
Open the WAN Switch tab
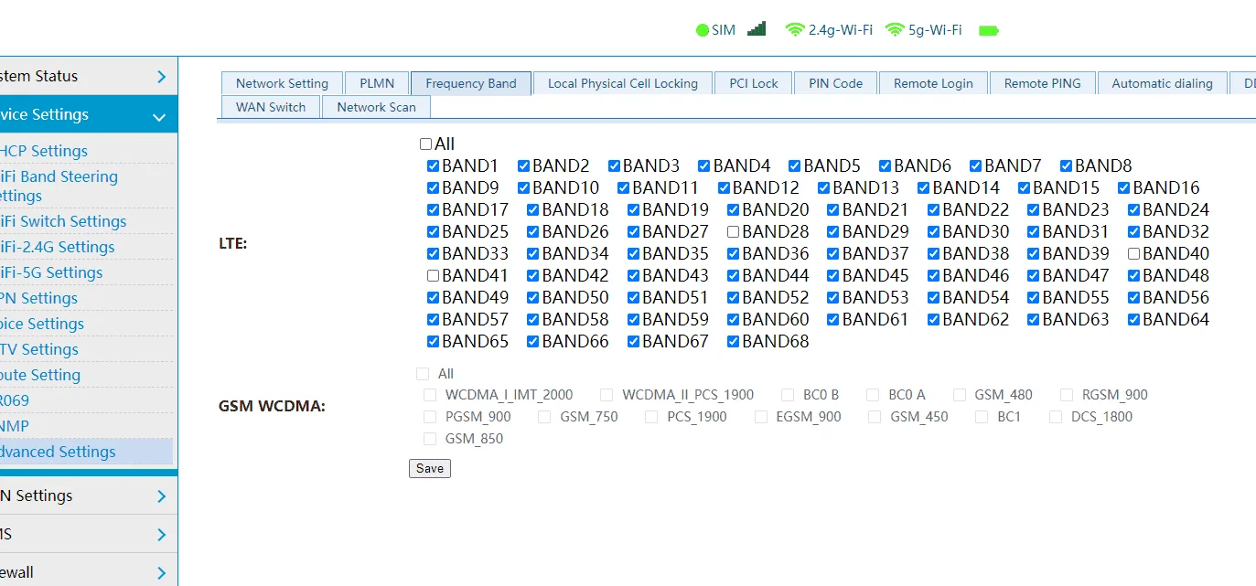(271, 107)
